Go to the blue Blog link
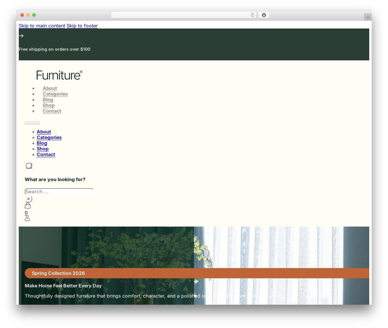 (42, 143)
